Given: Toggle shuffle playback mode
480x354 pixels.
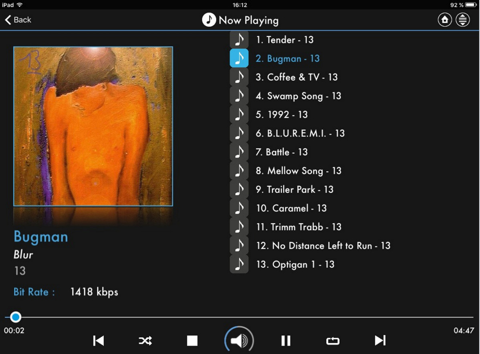Looking at the screenshot, I should pyautogui.click(x=145, y=340).
